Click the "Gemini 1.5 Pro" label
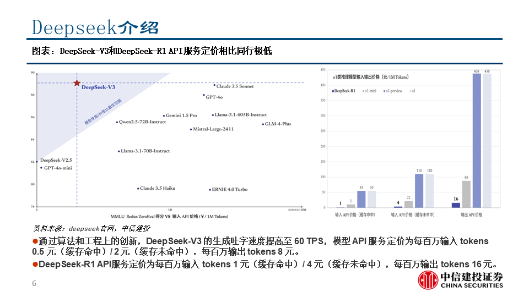The height and width of the screenshot is (297, 529). (x=181, y=115)
